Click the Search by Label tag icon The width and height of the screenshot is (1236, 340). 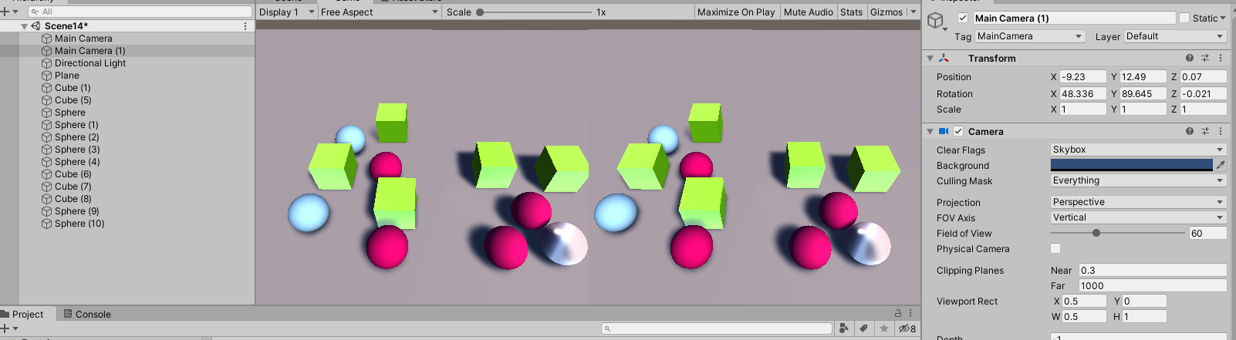[864, 328]
